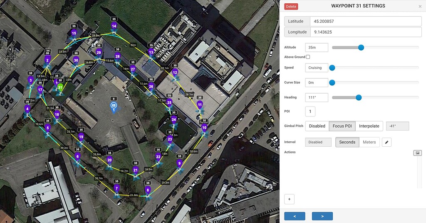Go to previous waypoint with < button
This screenshot has width=426, height=223.
pyautogui.click(x=295, y=216)
